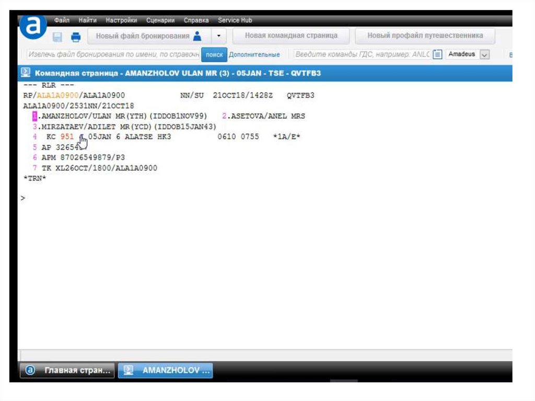
Task: Click the *TRN* marker text
Action: click(34, 178)
